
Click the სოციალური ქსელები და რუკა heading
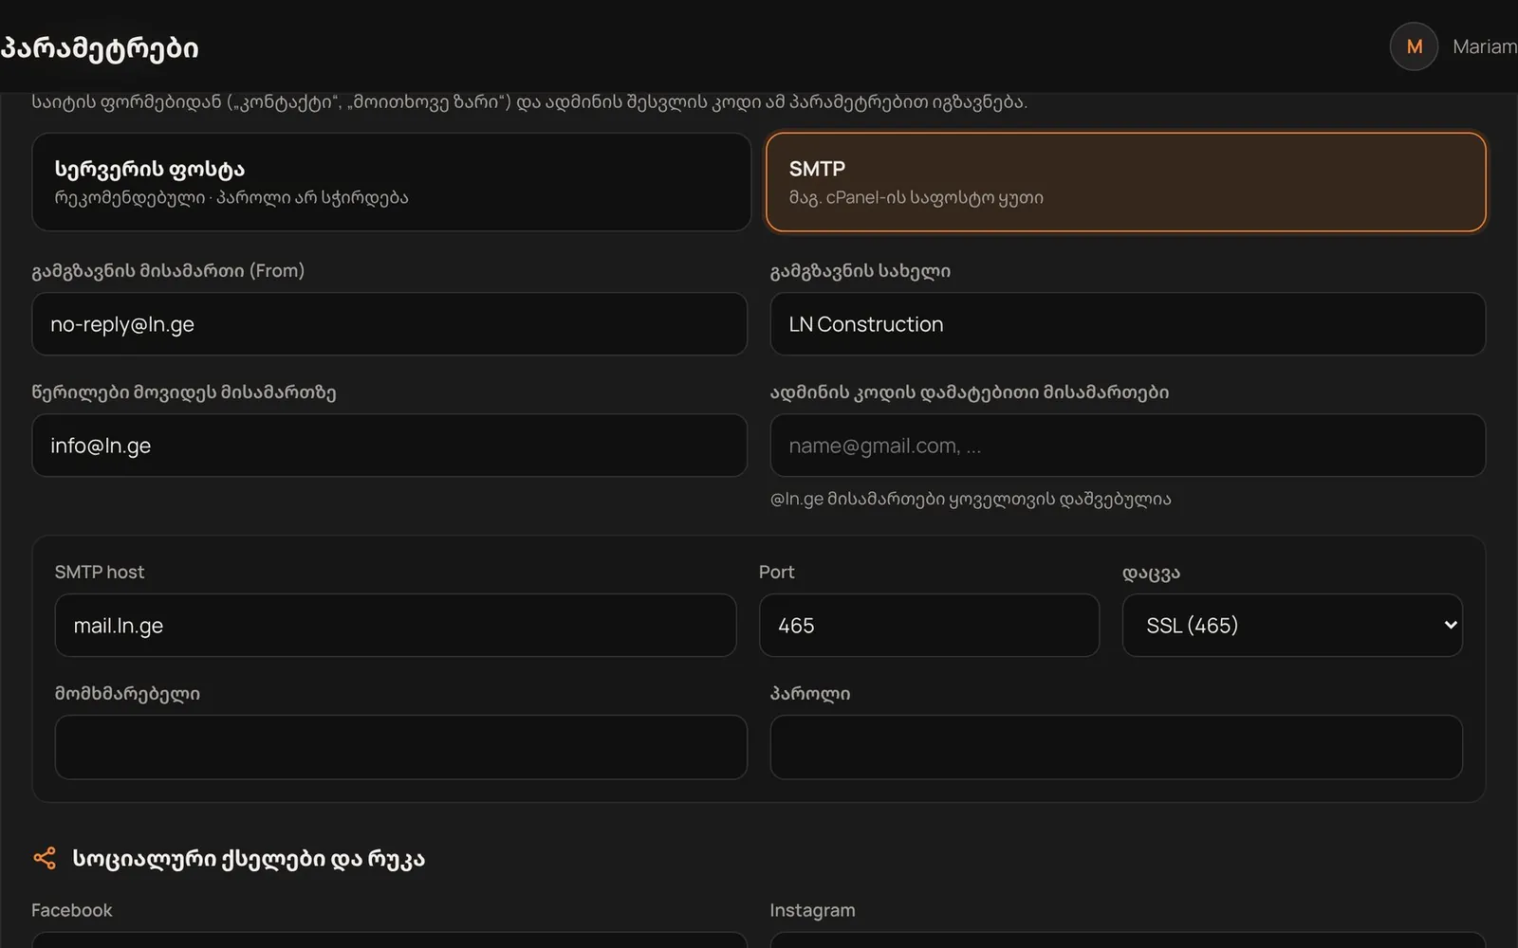tap(249, 860)
